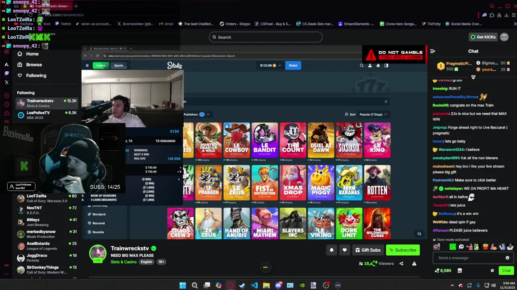Open the chat emoji picker
This screenshot has height=290, width=517.
[507, 258]
